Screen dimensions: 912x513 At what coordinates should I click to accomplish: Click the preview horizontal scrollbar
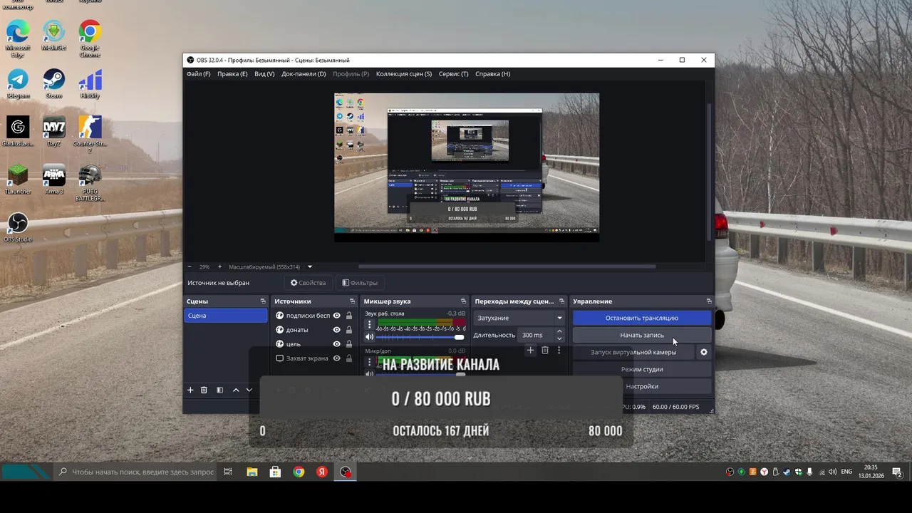pos(506,266)
